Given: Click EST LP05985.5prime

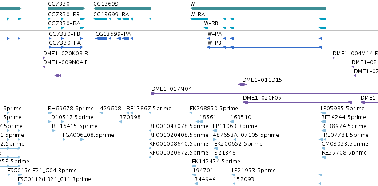Looking at the screenshot, I should pos(323,112).
